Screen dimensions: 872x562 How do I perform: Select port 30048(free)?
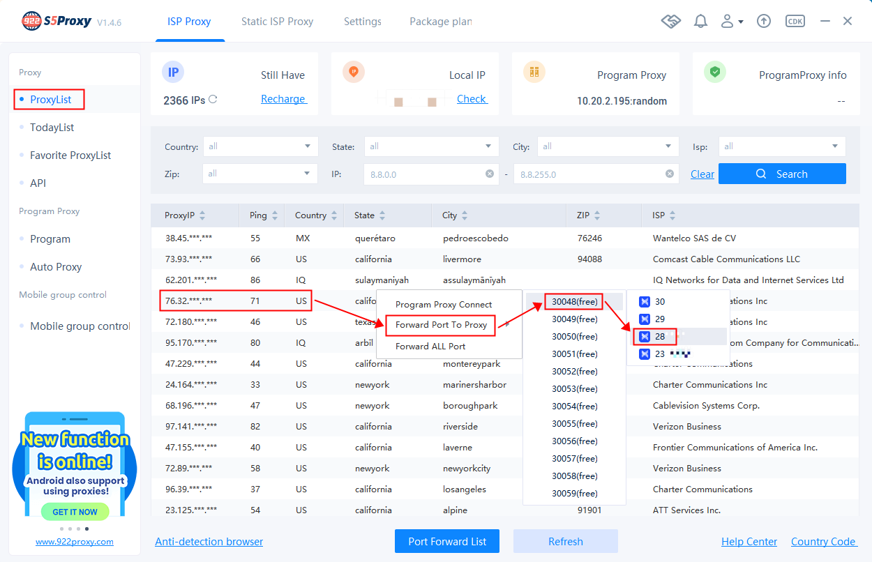point(575,302)
